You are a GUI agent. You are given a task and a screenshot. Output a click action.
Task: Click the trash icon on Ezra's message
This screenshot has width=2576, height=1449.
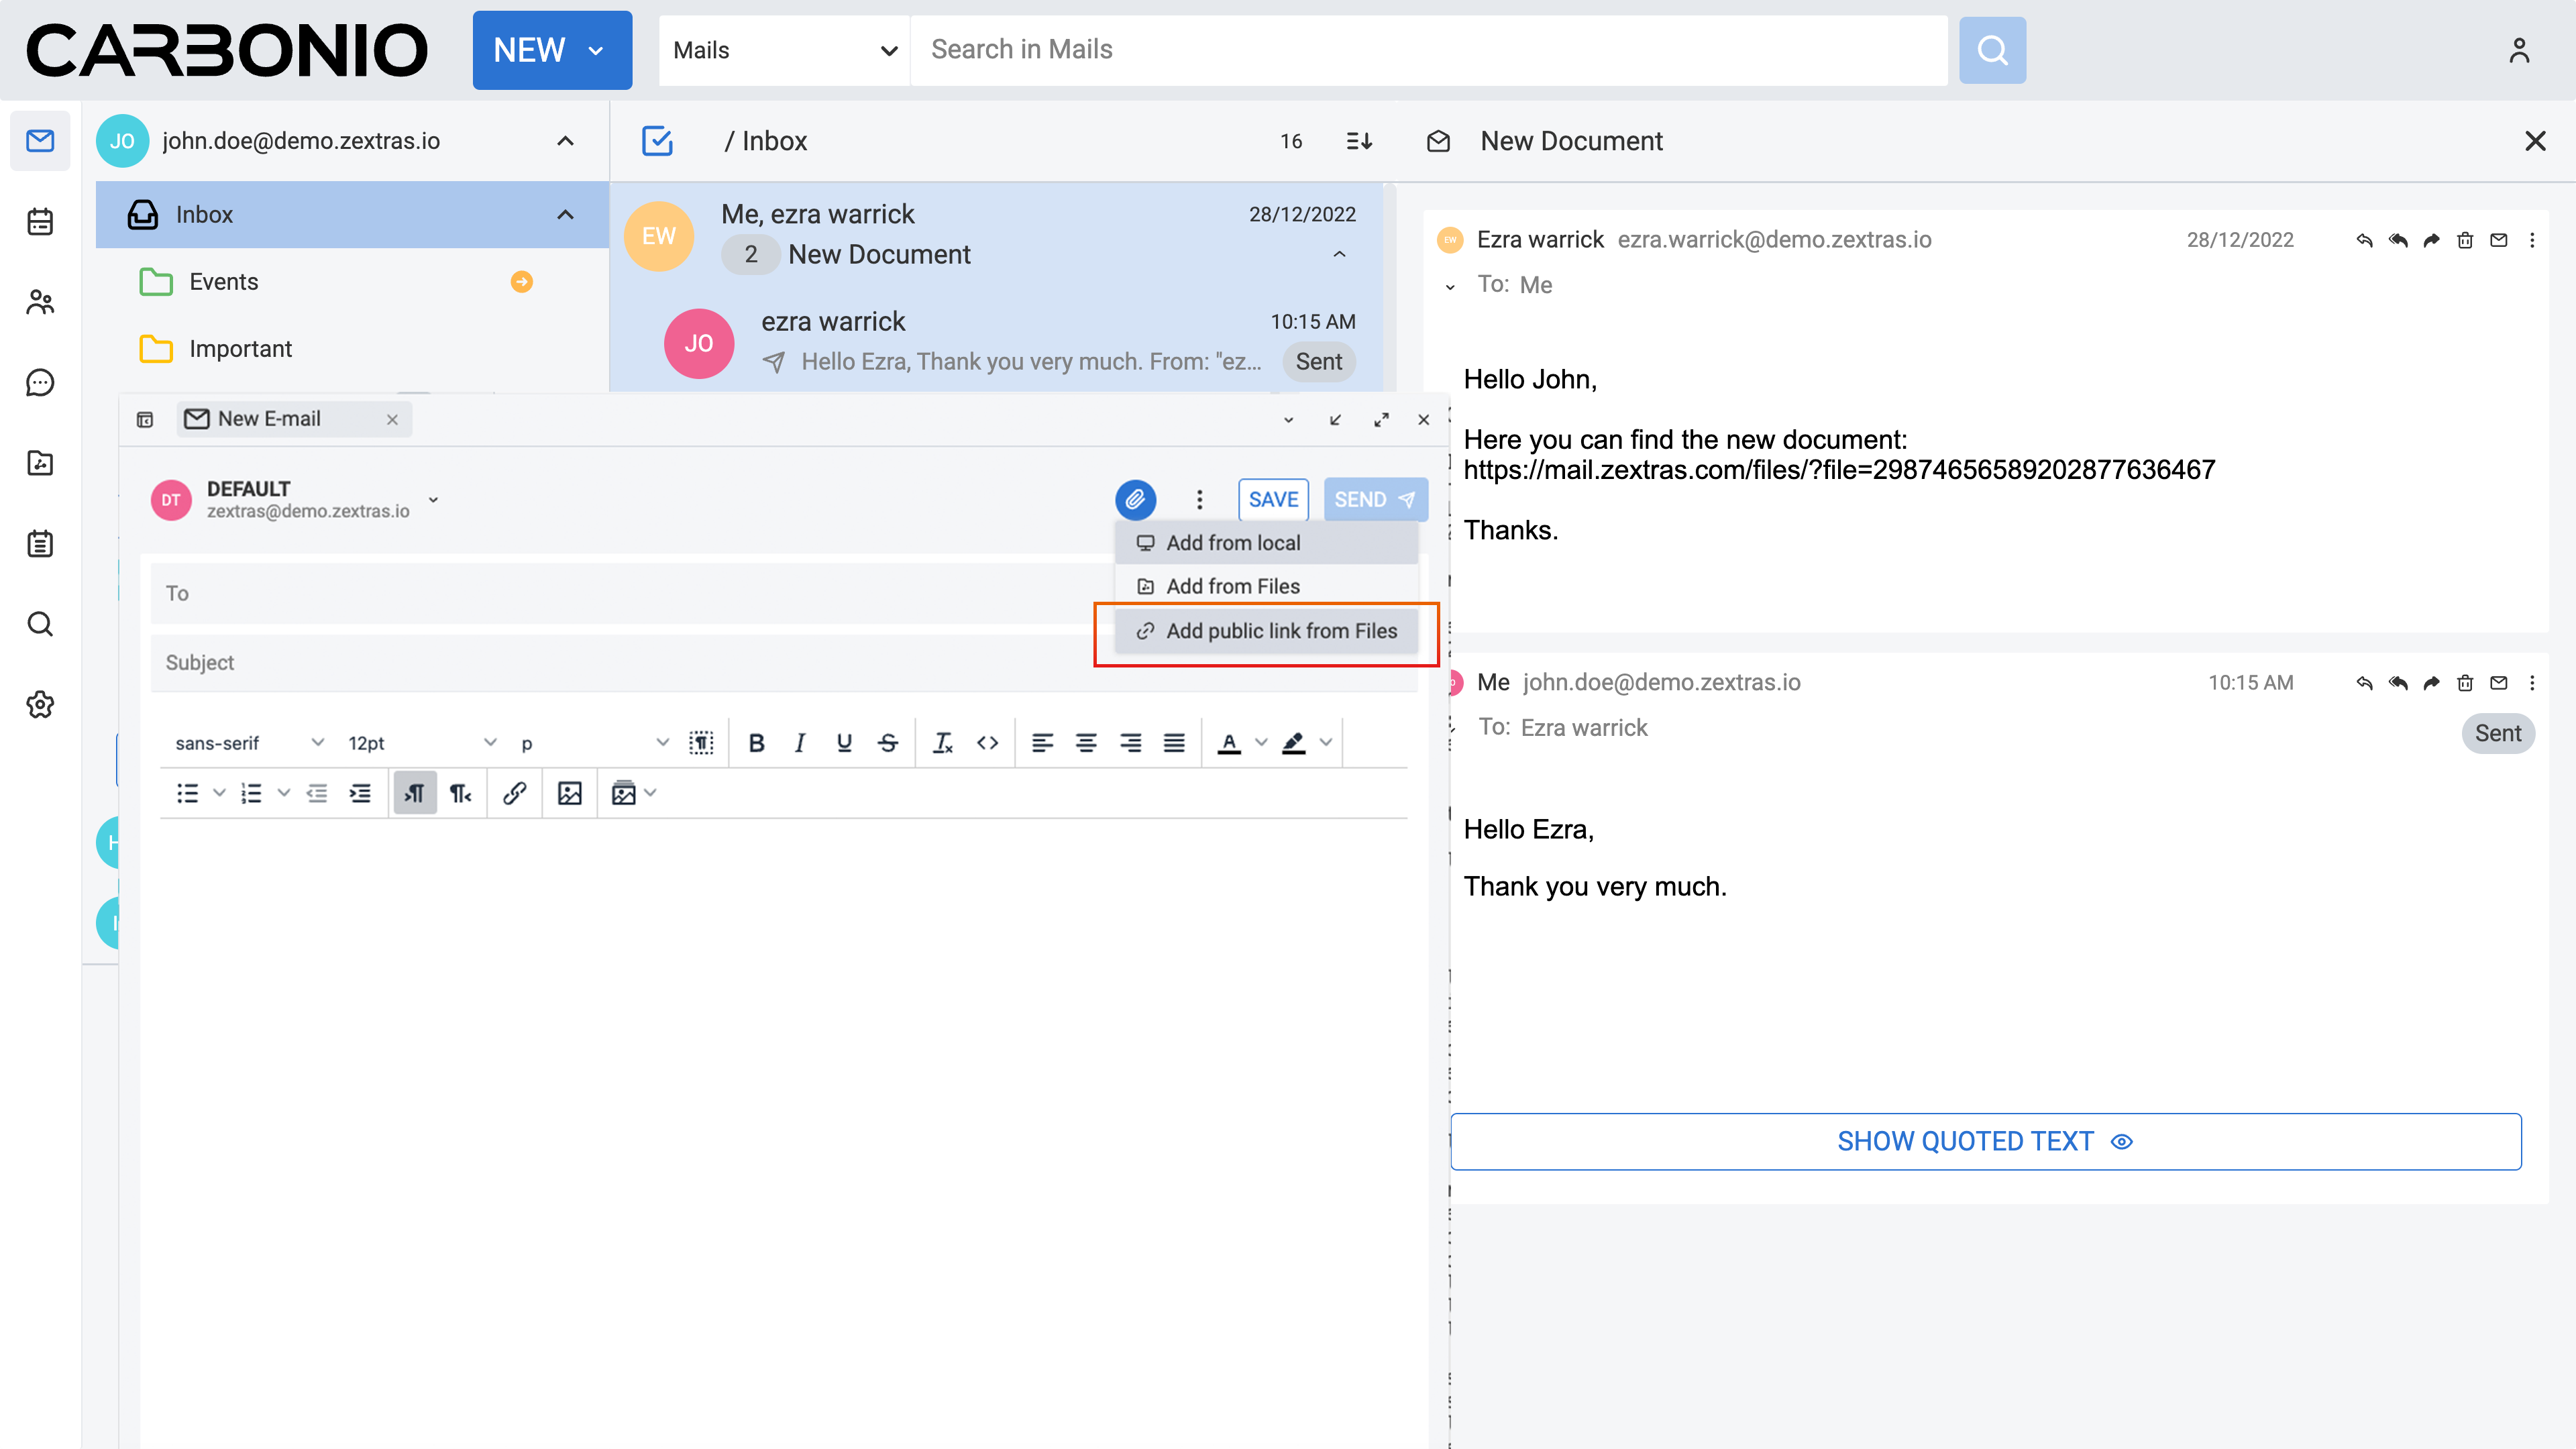coord(2464,240)
